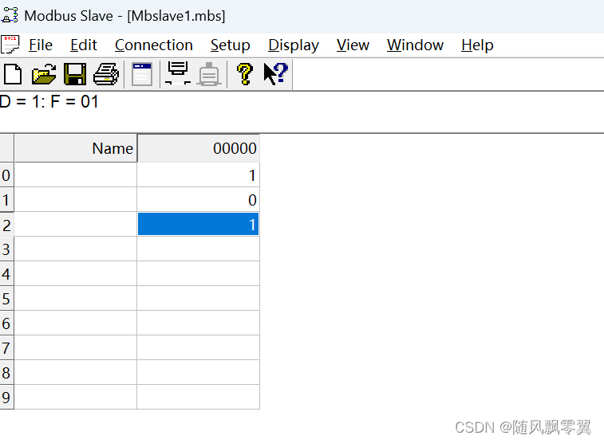Open the Setup menu
Image resolution: width=604 pixels, height=443 pixels.
point(230,45)
